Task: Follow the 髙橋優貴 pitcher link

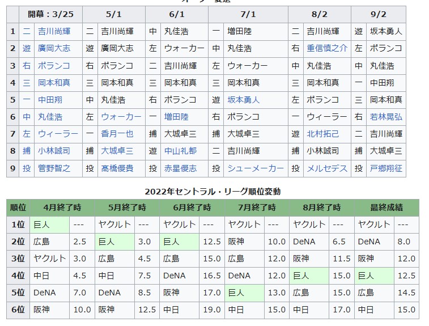Action: [x=117, y=168]
